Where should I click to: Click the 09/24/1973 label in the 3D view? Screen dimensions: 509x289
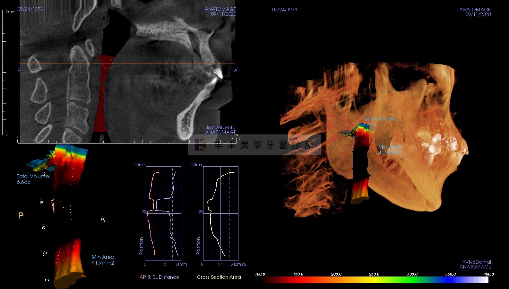(284, 10)
